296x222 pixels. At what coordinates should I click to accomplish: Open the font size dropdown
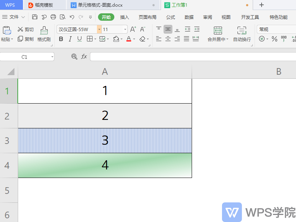click(x=125, y=30)
